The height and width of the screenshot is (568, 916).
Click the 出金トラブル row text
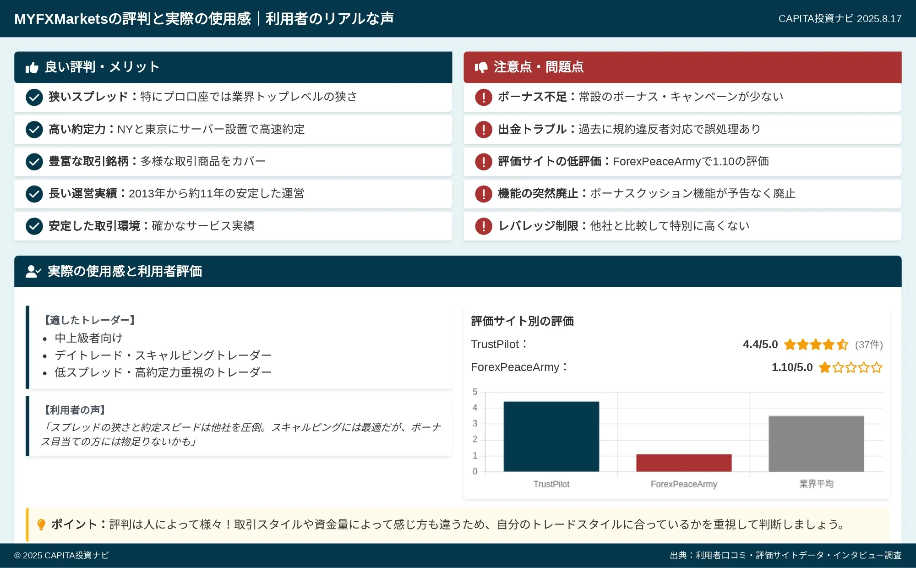tap(630, 129)
